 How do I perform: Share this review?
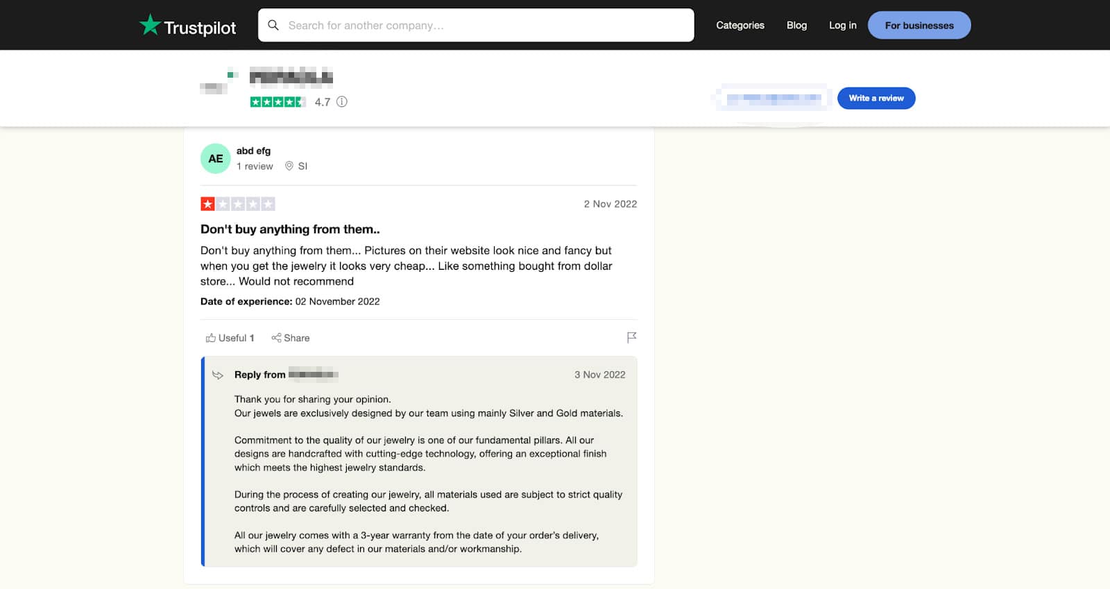click(x=291, y=338)
